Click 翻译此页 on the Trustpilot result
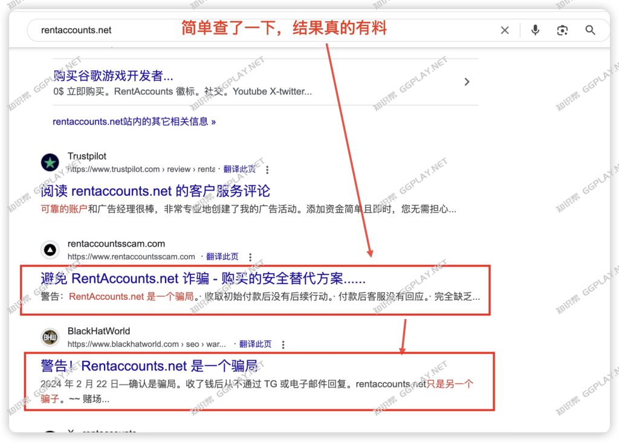This screenshot has width=619, height=443. [x=240, y=170]
